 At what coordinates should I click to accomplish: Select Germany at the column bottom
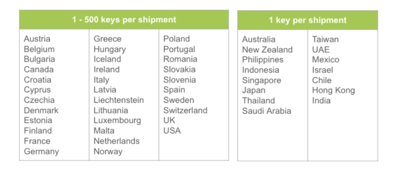41,151
